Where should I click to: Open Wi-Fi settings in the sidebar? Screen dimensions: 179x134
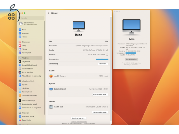click(x=24, y=30)
